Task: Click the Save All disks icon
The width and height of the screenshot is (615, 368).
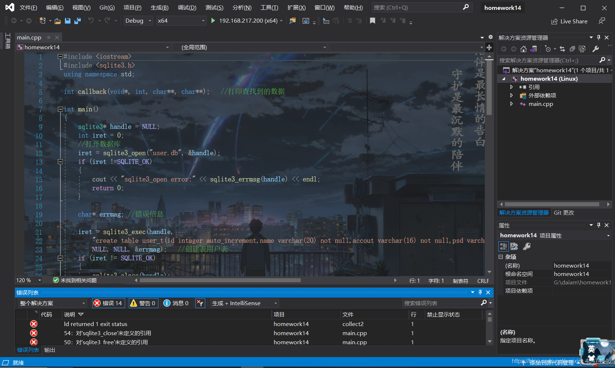Action: tap(77, 21)
